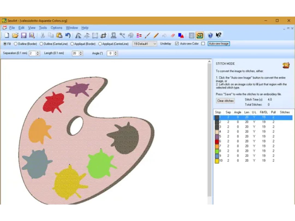Viewport: 295px width, 221px height.
Task: Click the stamp tool icon
Action: pos(113,35)
